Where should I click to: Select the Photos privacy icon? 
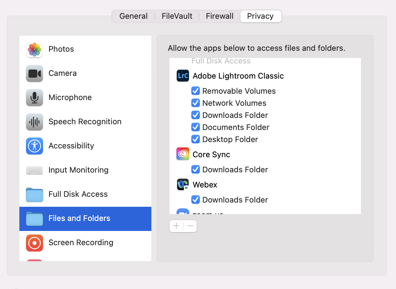[x=34, y=49]
